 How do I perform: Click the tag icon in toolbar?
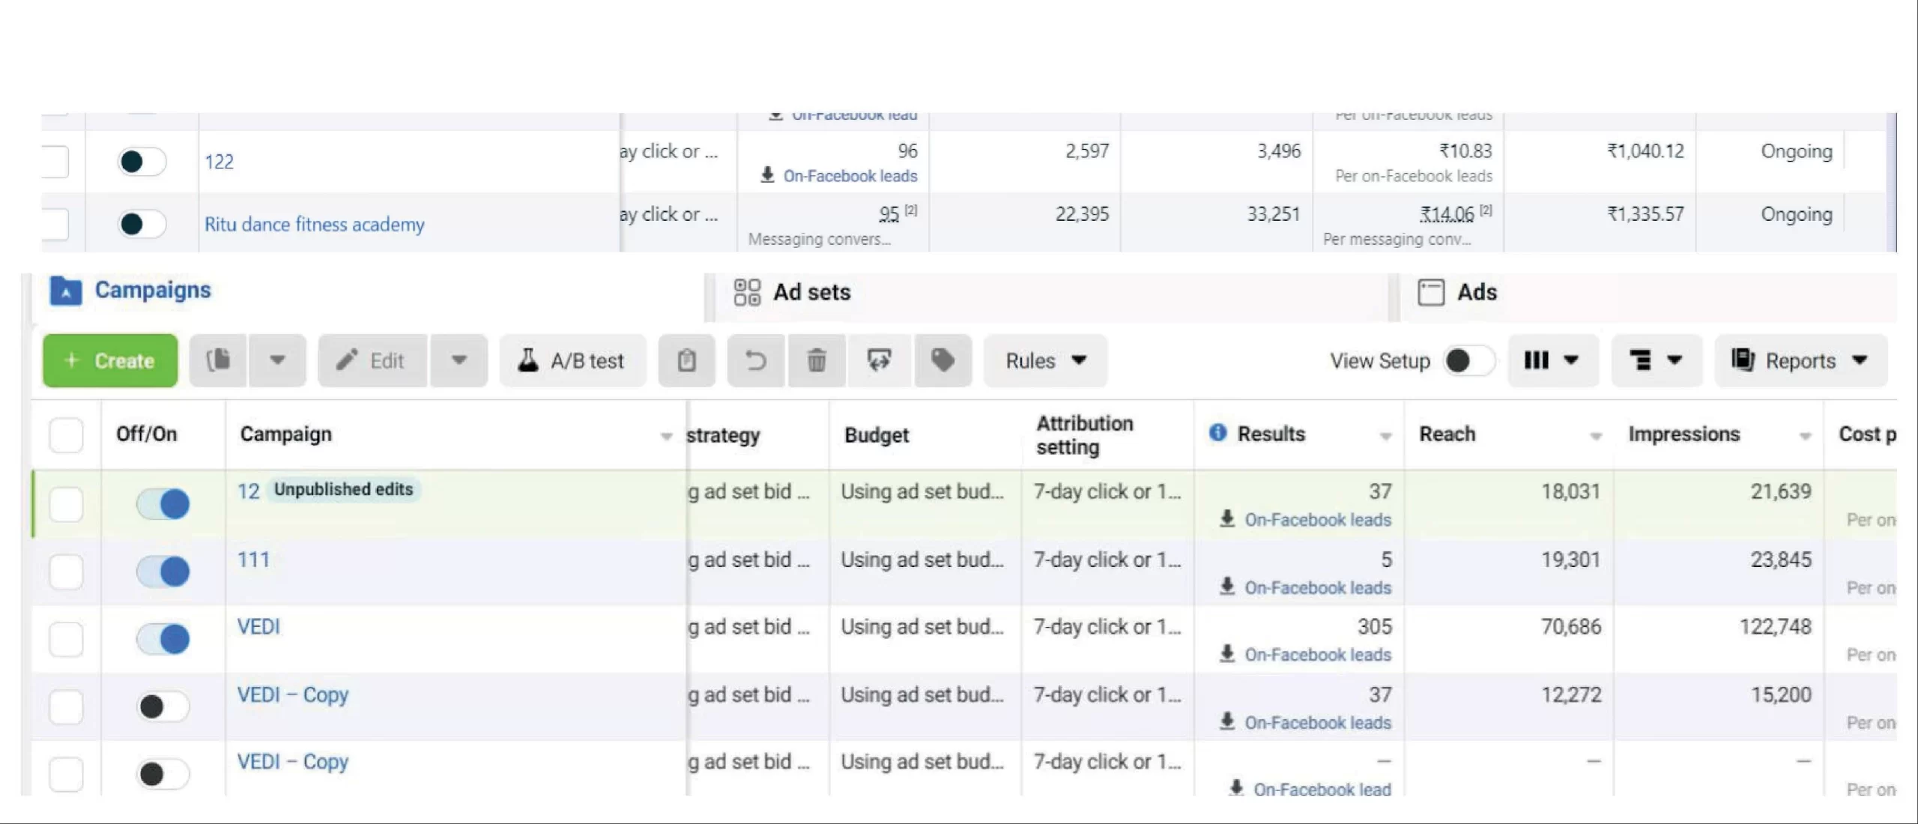pyautogui.click(x=943, y=360)
